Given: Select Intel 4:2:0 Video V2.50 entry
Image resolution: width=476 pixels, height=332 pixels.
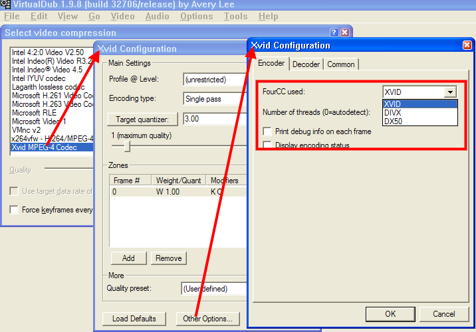Looking at the screenshot, I should click(x=52, y=52).
